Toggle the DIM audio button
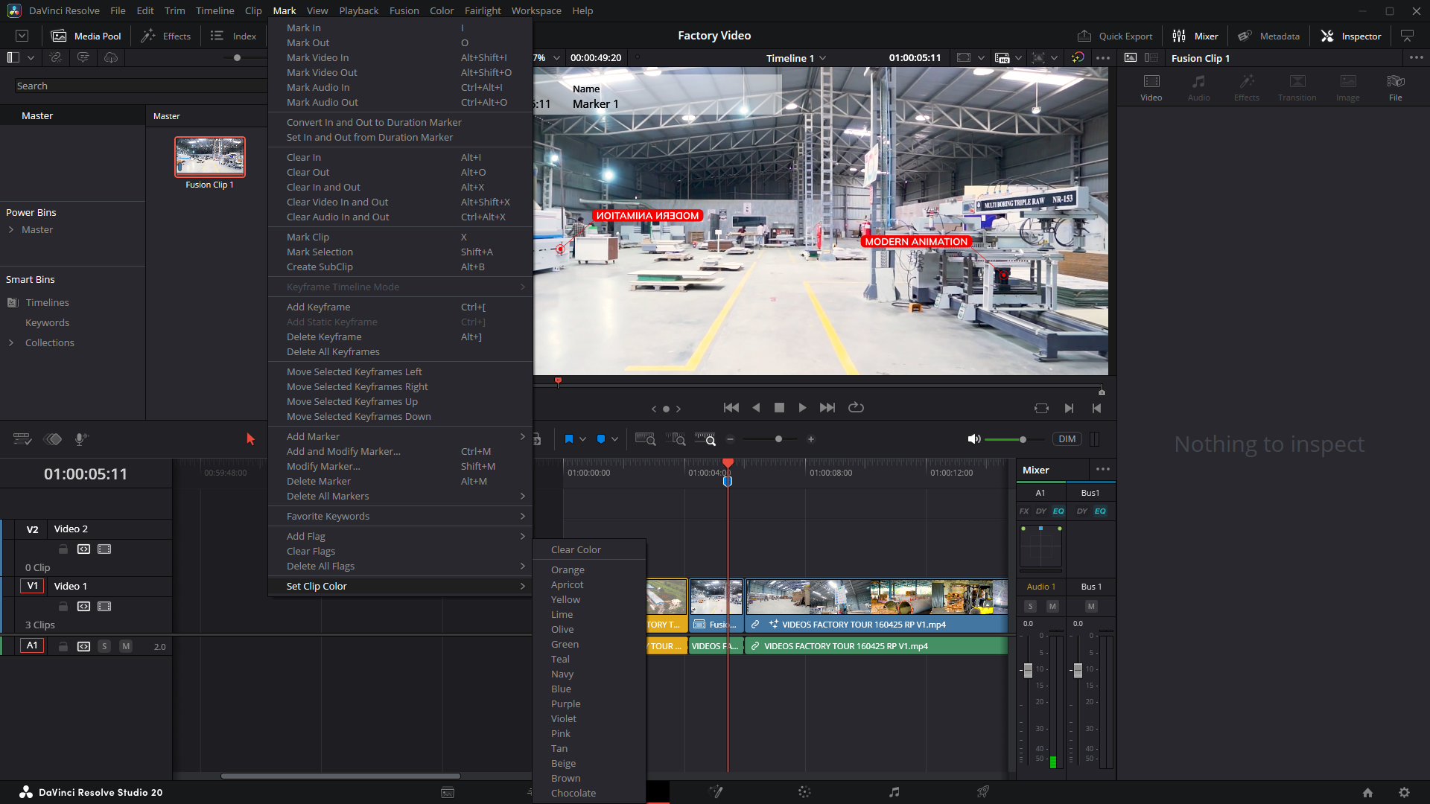Screen dimensions: 1430x804 (1067, 439)
